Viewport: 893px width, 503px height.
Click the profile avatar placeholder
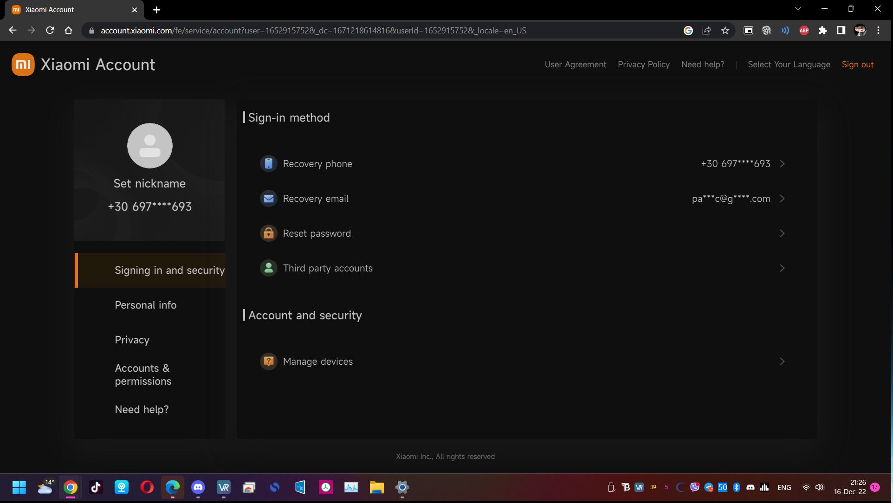tap(149, 146)
